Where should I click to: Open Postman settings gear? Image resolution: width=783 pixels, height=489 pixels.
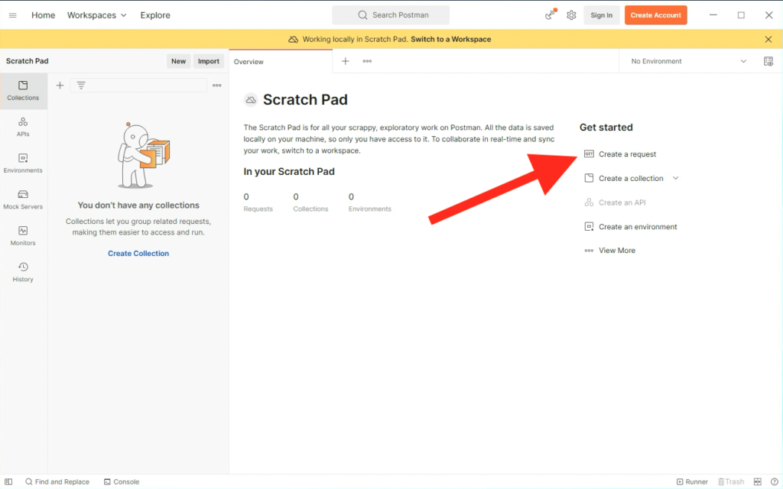pyautogui.click(x=571, y=15)
